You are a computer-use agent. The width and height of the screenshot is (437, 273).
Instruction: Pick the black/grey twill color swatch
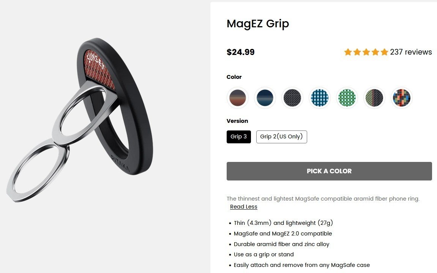click(292, 98)
